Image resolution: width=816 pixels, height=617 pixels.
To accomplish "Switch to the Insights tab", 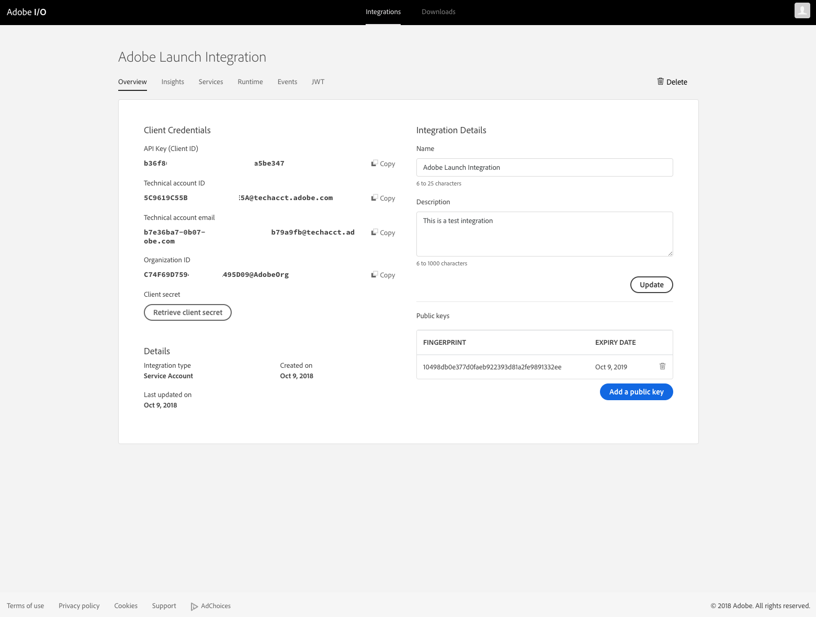I will (173, 82).
